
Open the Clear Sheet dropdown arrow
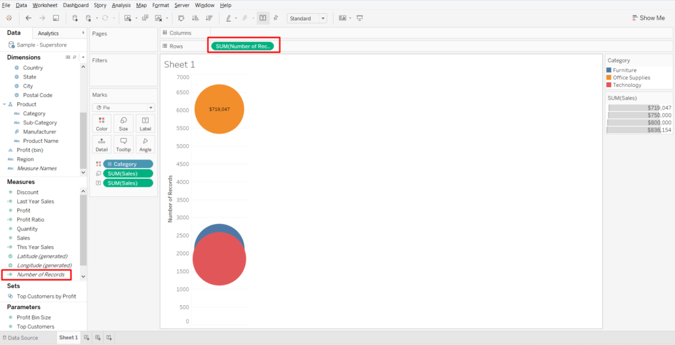166,18
